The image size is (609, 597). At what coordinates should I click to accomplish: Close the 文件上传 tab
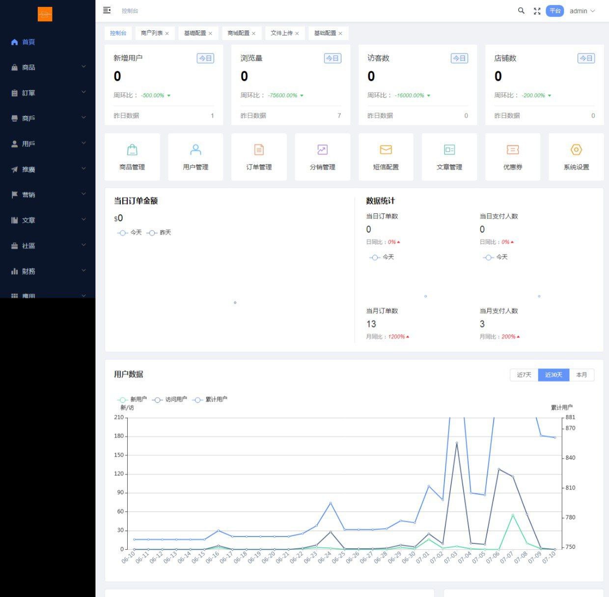point(297,33)
